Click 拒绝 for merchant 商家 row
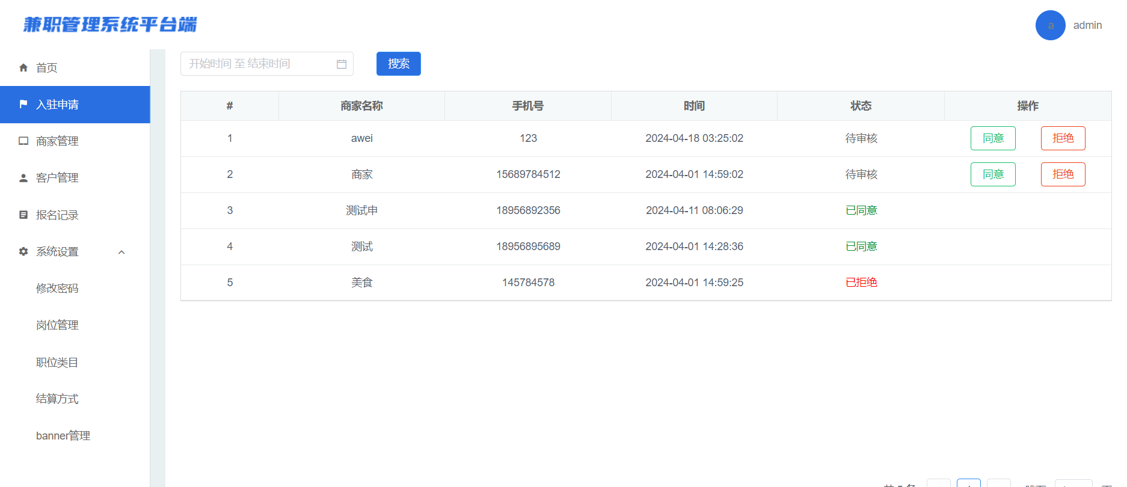The height and width of the screenshot is (487, 1127). (x=1063, y=174)
